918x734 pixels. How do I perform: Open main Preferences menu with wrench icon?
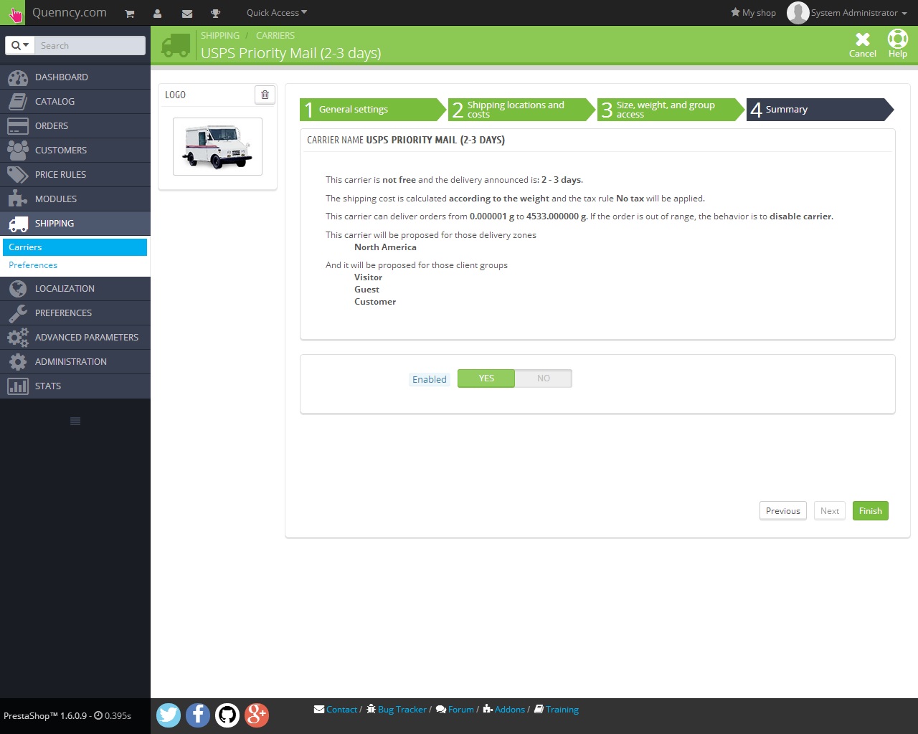pos(75,313)
